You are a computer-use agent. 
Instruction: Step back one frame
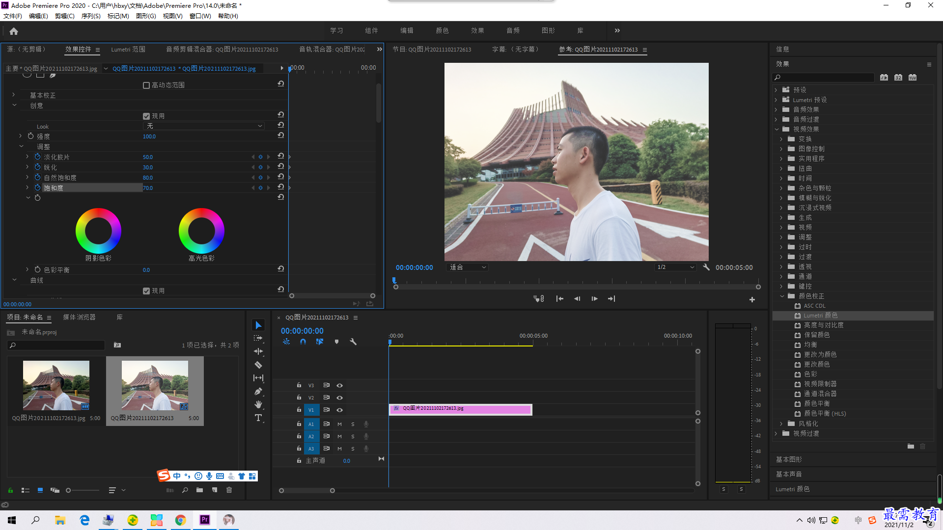pyautogui.click(x=577, y=298)
